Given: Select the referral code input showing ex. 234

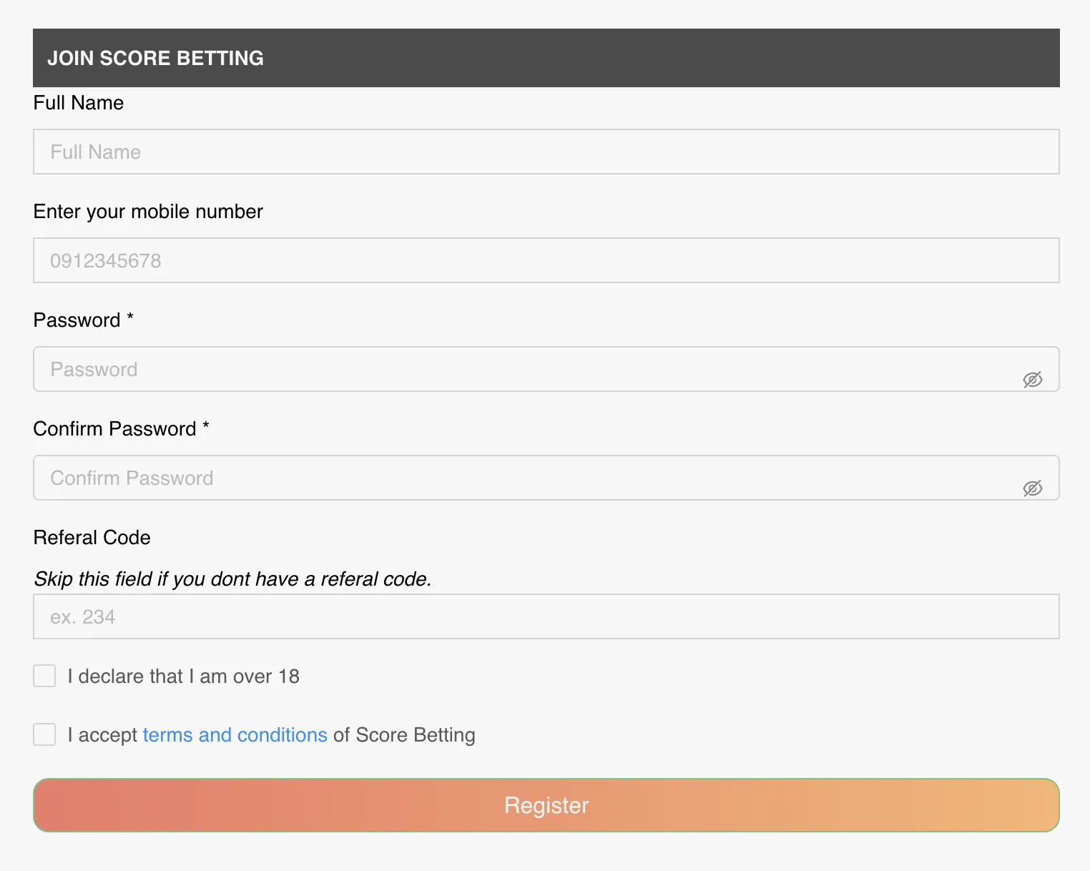Looking at the screenshot, I should pyautogui.click(x=546, y=616).
